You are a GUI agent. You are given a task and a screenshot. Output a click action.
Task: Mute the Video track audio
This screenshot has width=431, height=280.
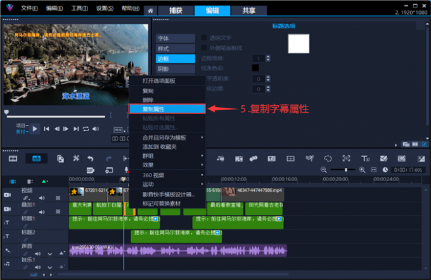41,198
